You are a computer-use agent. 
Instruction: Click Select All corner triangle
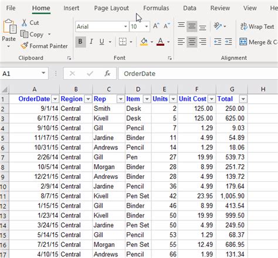pos(5,90)
